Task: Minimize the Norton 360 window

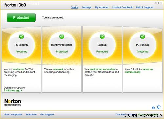Action: click(156, 3)
